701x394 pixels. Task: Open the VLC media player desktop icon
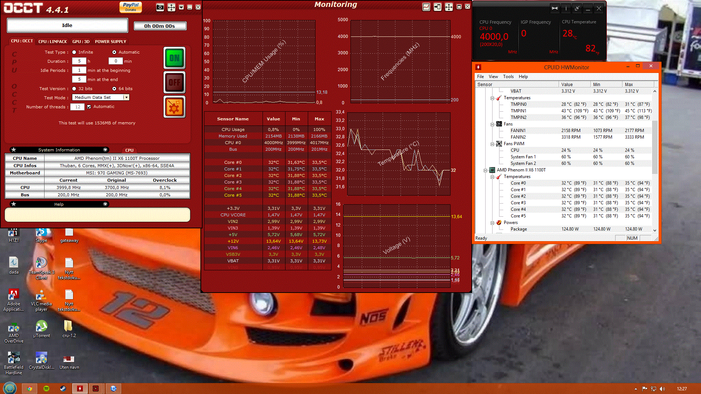[x=41, y=300]
